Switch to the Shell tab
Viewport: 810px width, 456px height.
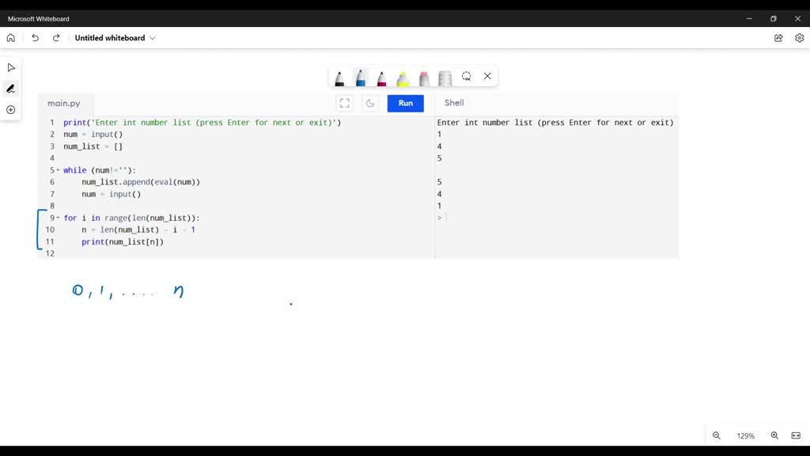[x=453, y=102]
